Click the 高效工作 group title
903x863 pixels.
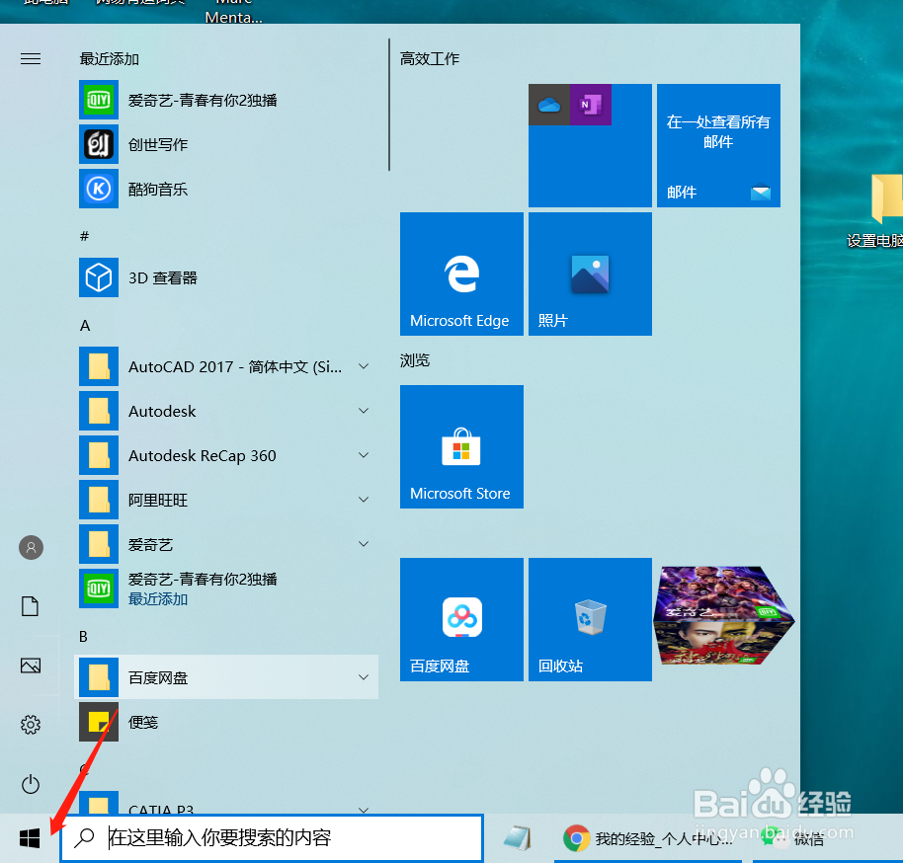point(430,58)
